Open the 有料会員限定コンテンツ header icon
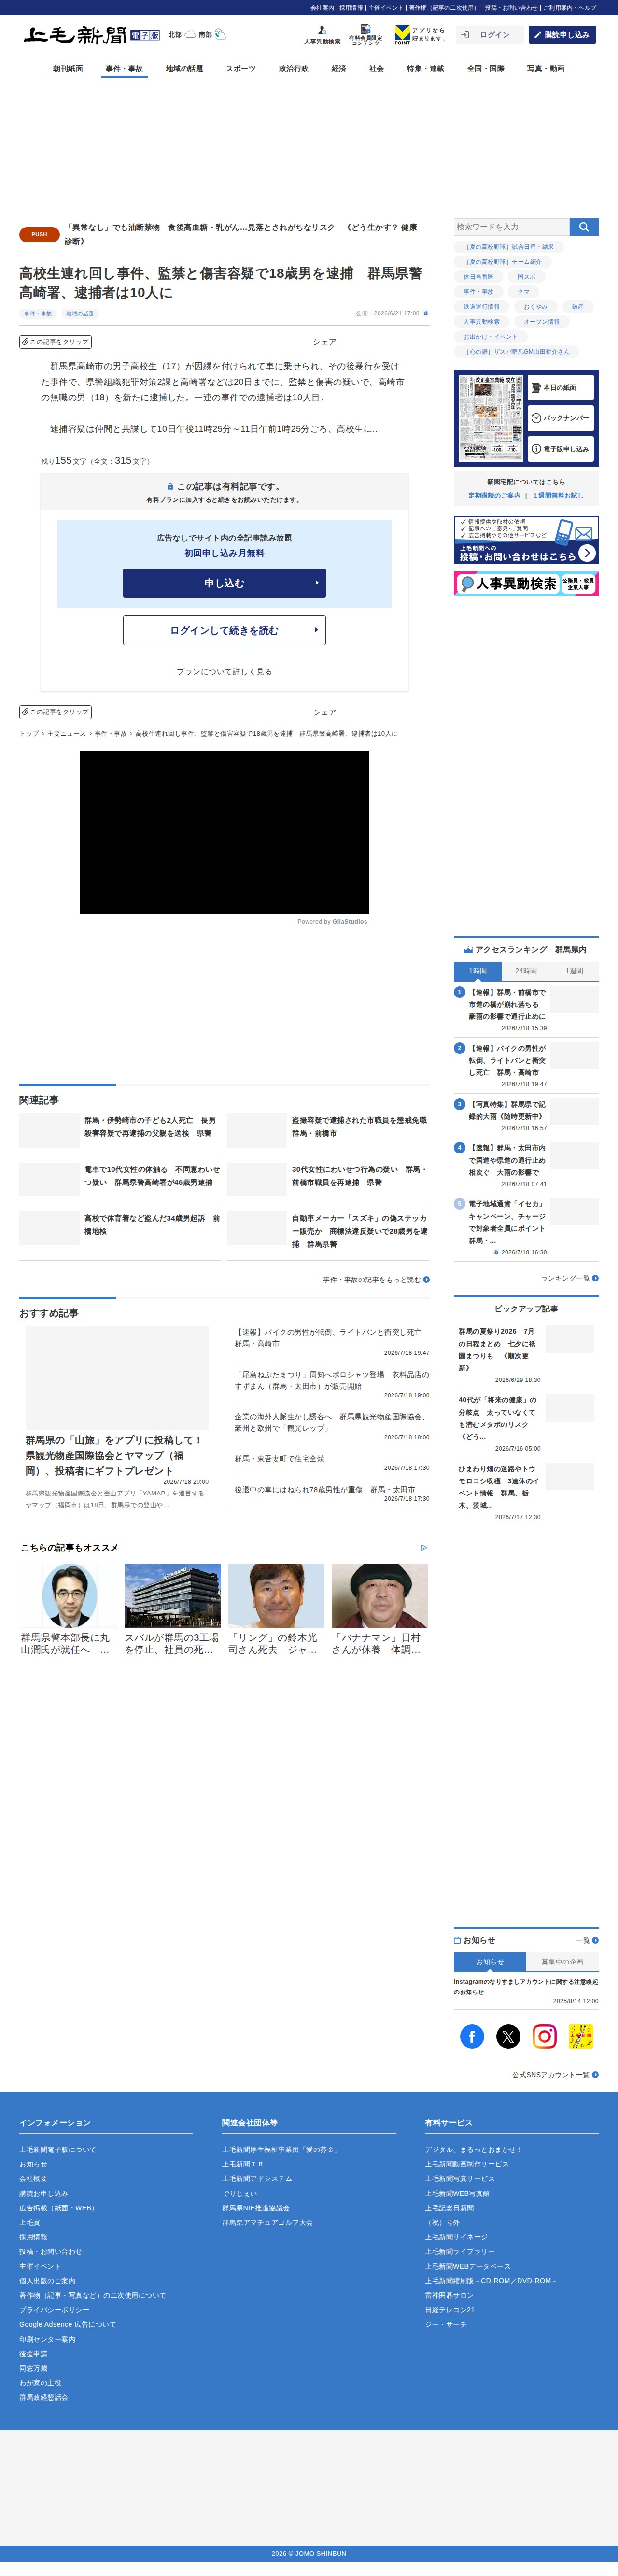The image size is (618, 2576). click(x=365, y=35)
